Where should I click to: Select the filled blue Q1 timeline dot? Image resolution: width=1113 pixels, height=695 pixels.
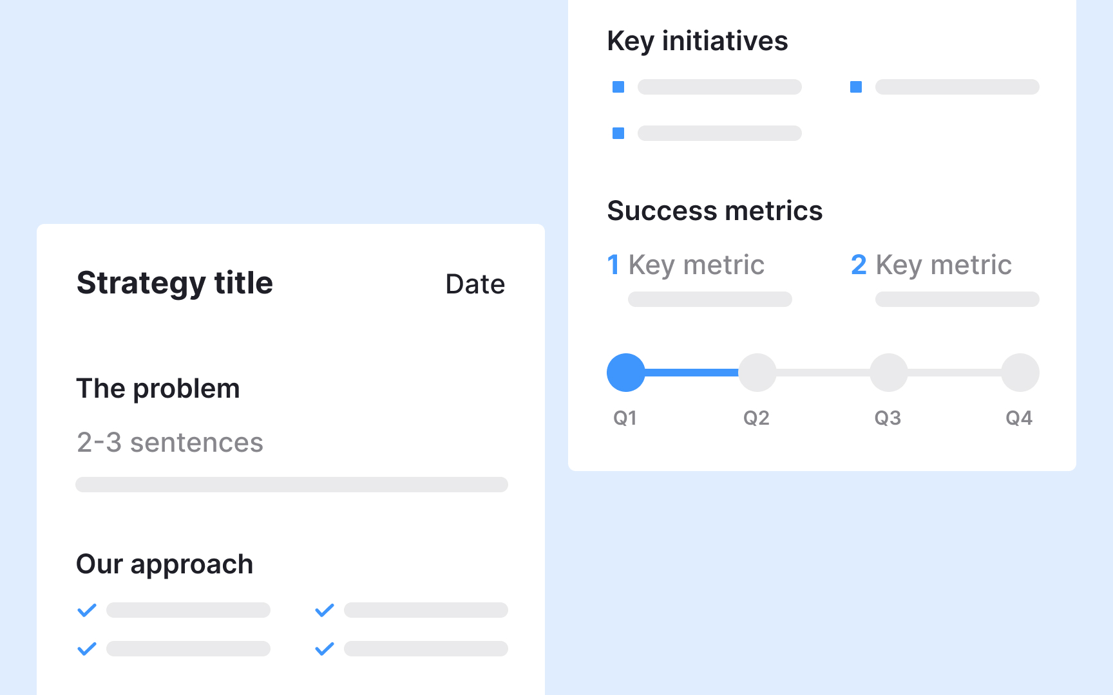[x=626, y=373]
